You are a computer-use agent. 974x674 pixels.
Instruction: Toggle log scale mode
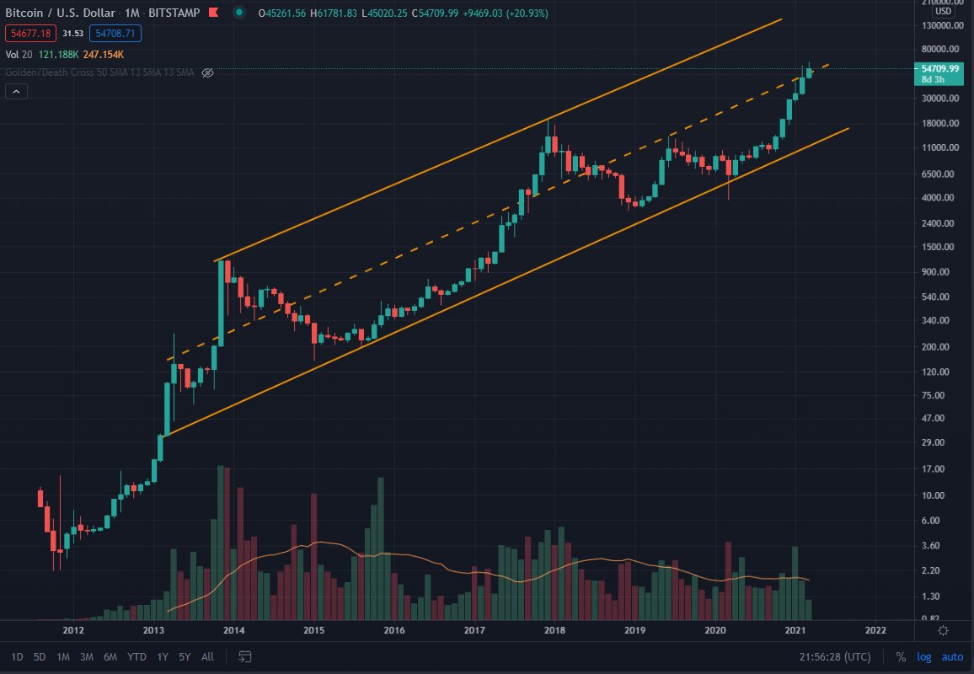924,656
